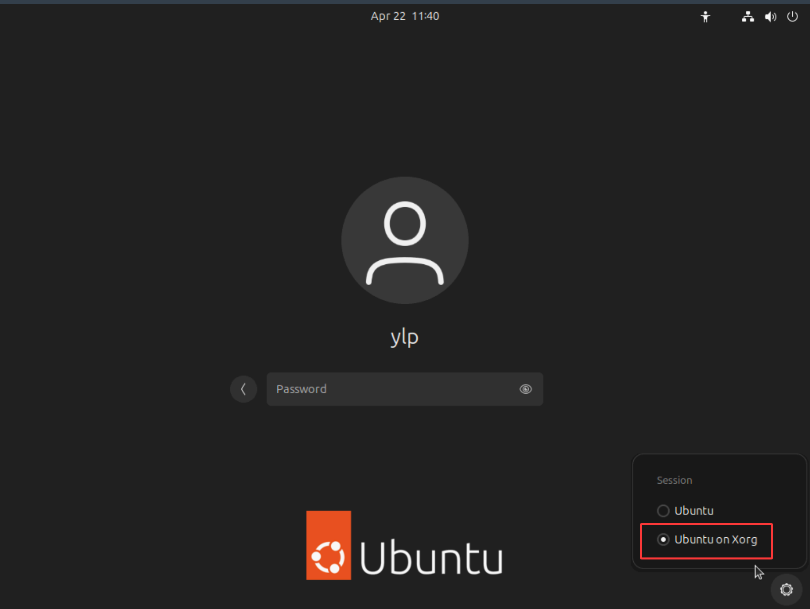
Task: Select the Ubuntu session radio option
Action: pos(686,511)
